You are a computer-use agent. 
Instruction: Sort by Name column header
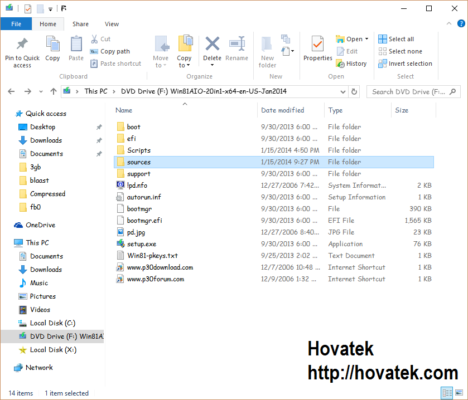[x=185, y=110]
